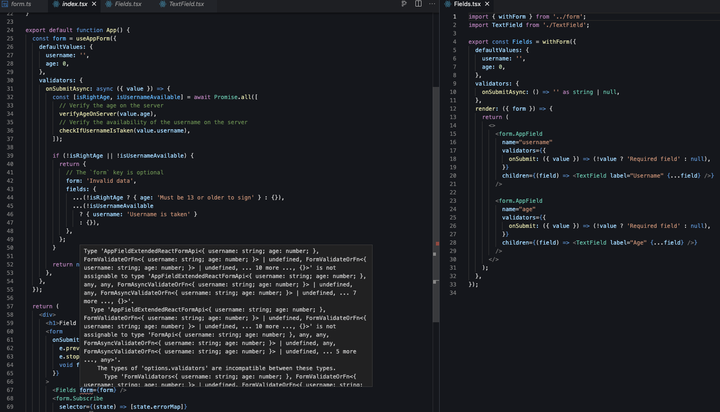Click the squiggly-underlined form attribute on line 67
720x412 pixels.
coord(86,390)
